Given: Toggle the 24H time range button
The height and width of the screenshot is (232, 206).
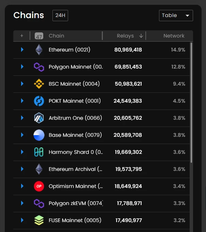Looking at the screenshot, I should [60, 15].
